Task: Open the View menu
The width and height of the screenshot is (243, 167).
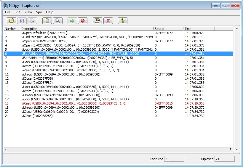Action: coord(28,12)
